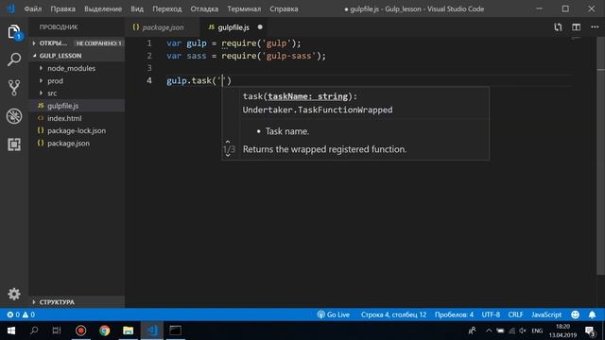The image size is (605, 340).
Task: Open the Explorer view in activity bar
Action: [14, 31]
